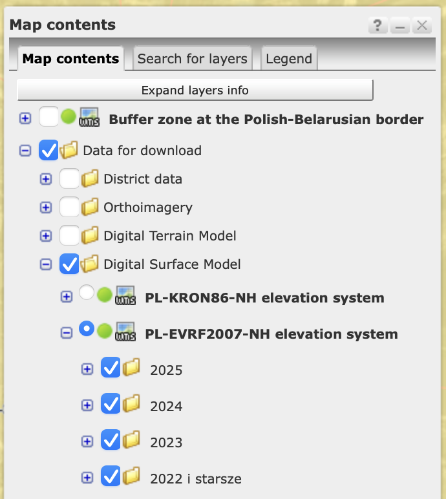Uncheck the 2023 checkbox
446x499 pixels.
click(x=111, y=440)
